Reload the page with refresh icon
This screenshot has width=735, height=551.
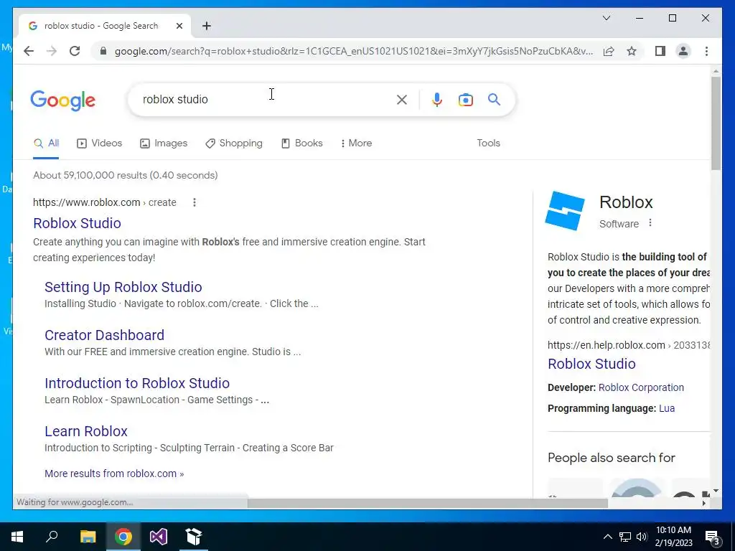75,51
